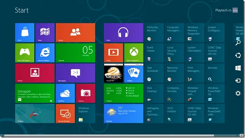245x138 pixels.
Task: Click the scrollbar left arrow
Action: click(2, 136)
